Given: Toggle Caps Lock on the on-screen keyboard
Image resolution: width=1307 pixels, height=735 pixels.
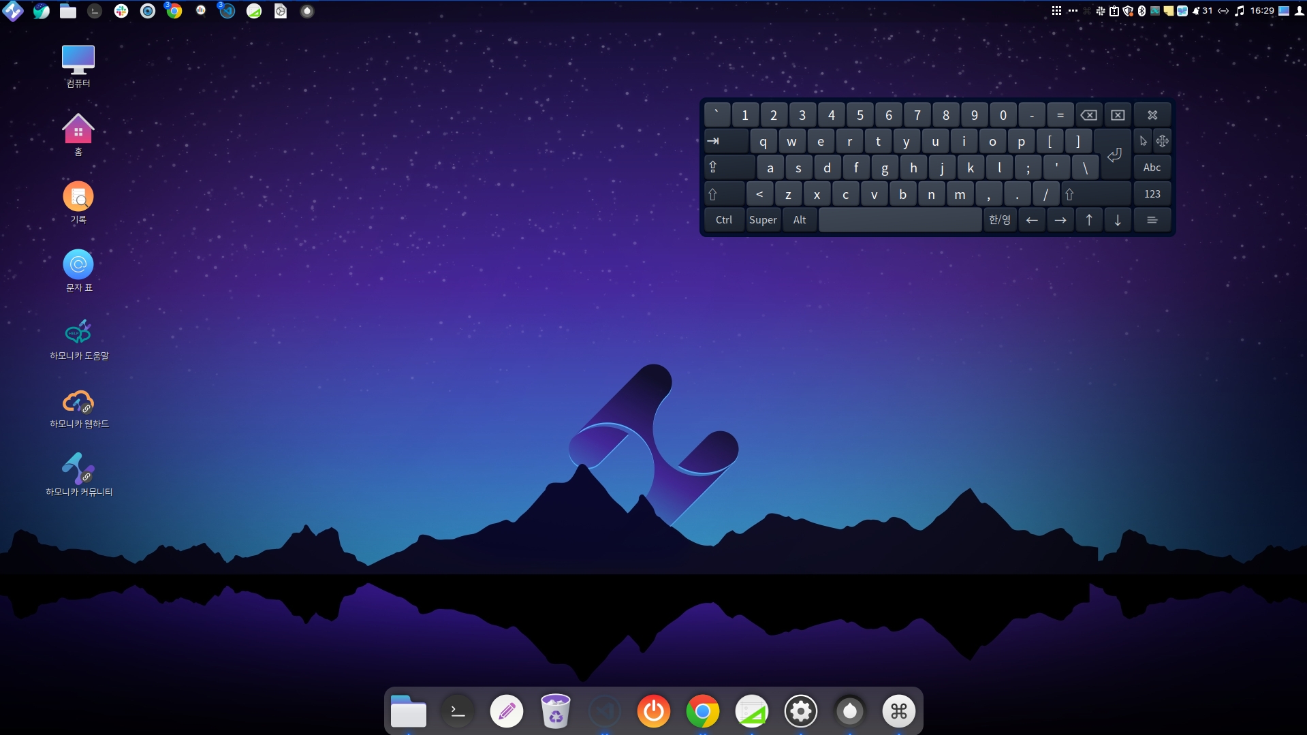Looking at the screenshot, I should pos(728,168).
